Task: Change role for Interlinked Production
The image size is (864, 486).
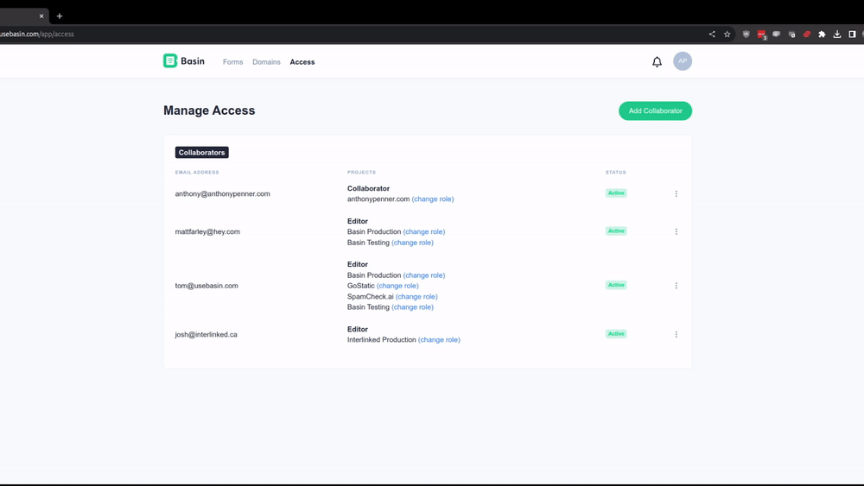Action: (x=439, y=339)
